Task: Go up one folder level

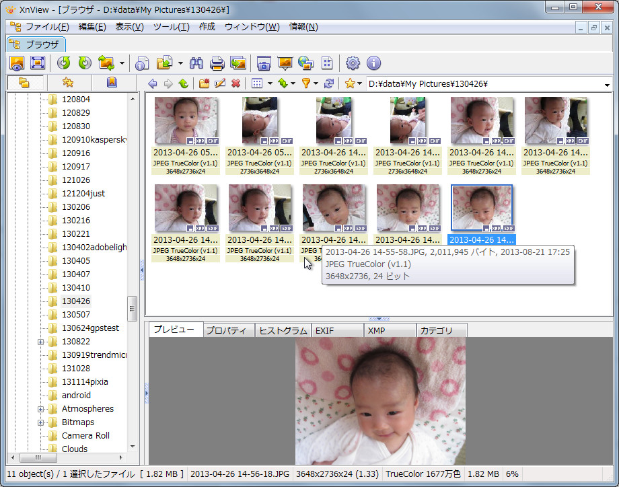Action: point(184,82)
